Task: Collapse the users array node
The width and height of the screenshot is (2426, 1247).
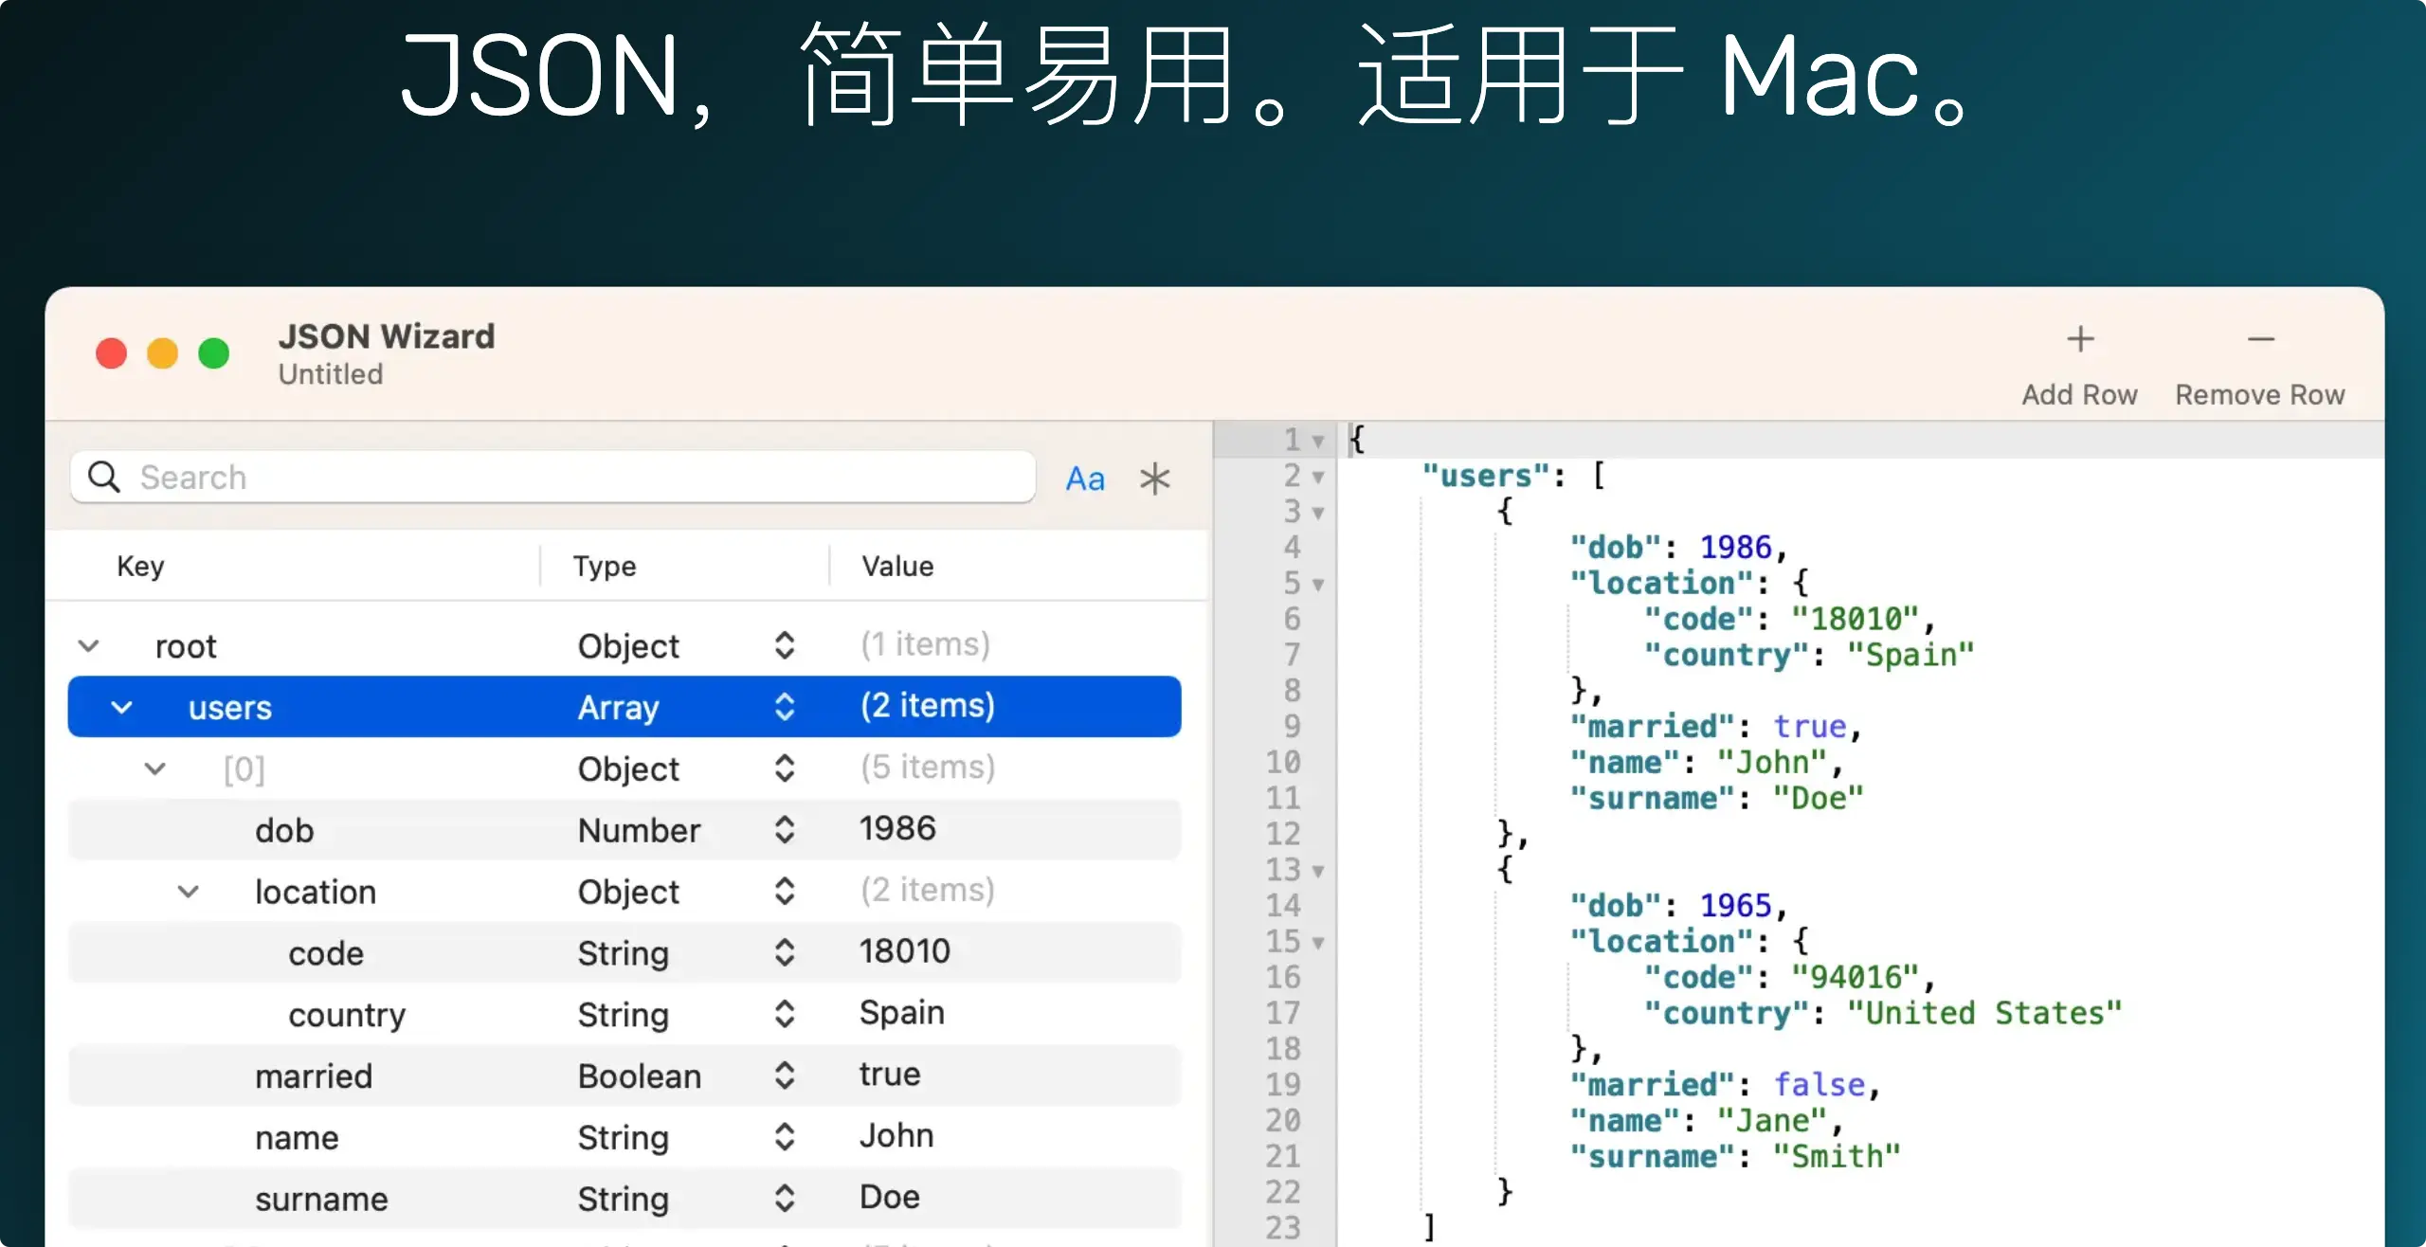Action: pyautogui.click(x=122, y=707)
